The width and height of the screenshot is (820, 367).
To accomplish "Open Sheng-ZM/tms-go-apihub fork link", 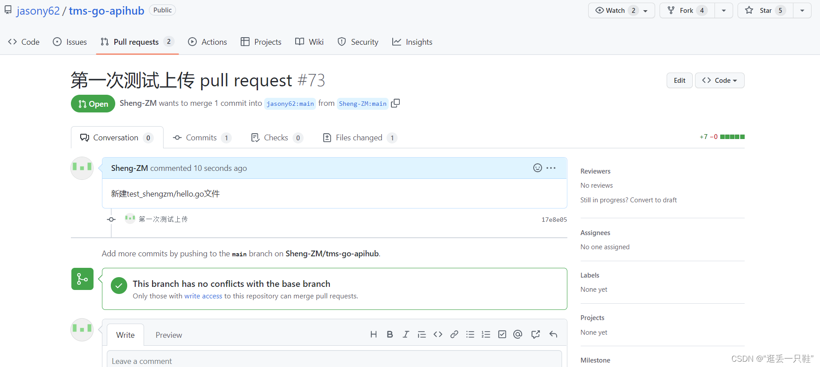I will tap(332, 254).
